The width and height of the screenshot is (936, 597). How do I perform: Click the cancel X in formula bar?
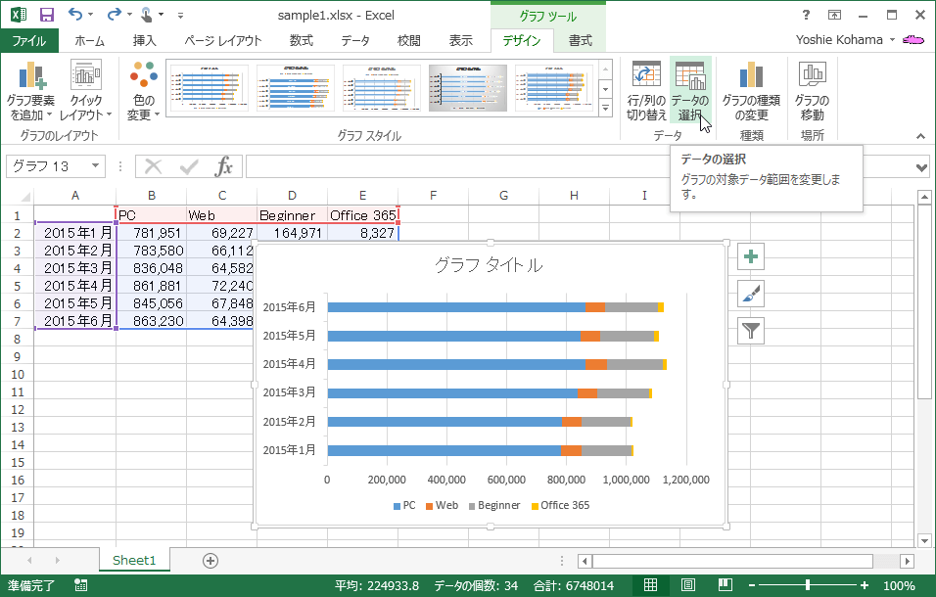(154, 166)
